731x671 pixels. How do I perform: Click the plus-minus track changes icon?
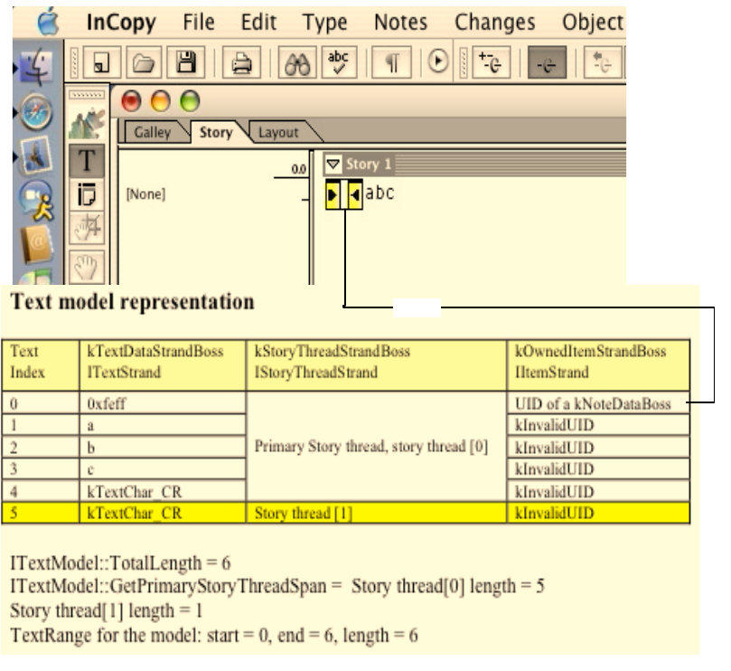(491, 62)
